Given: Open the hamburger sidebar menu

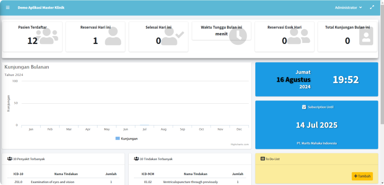Looking at the screenshot, I should click(x=8, y=8).
